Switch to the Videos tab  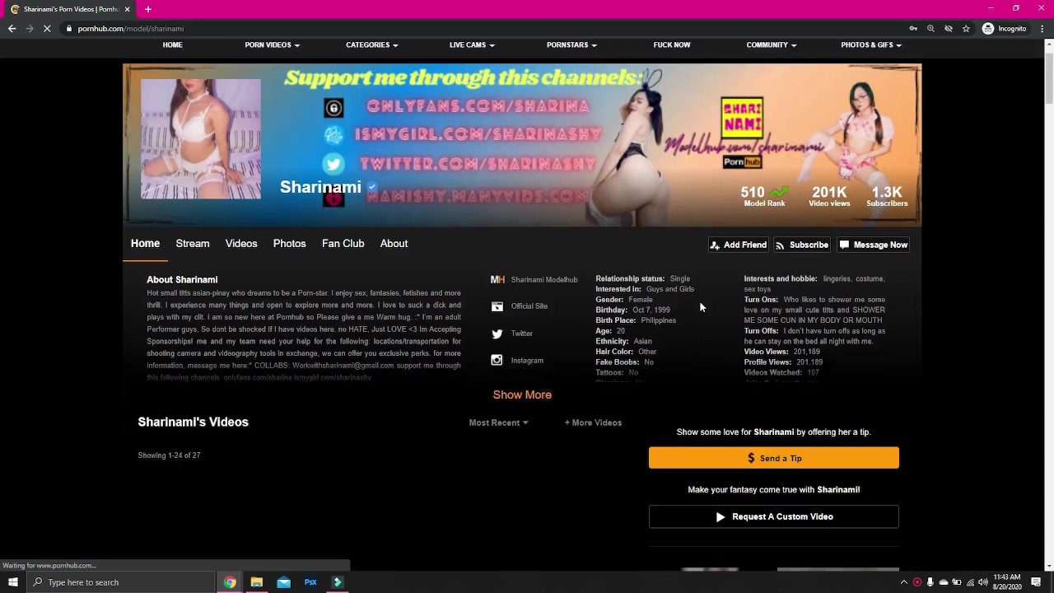[x=241, y=244]
